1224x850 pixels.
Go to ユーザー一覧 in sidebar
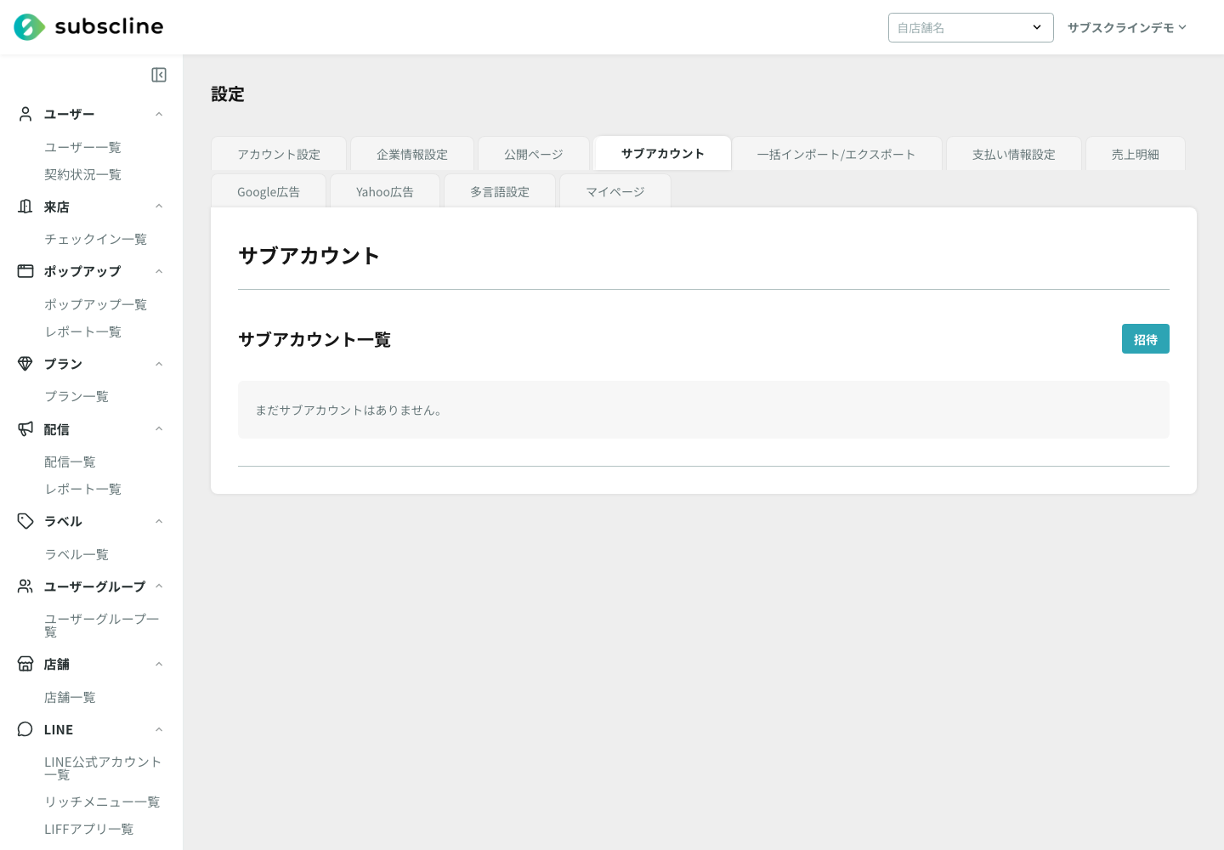tap(82, 147)
